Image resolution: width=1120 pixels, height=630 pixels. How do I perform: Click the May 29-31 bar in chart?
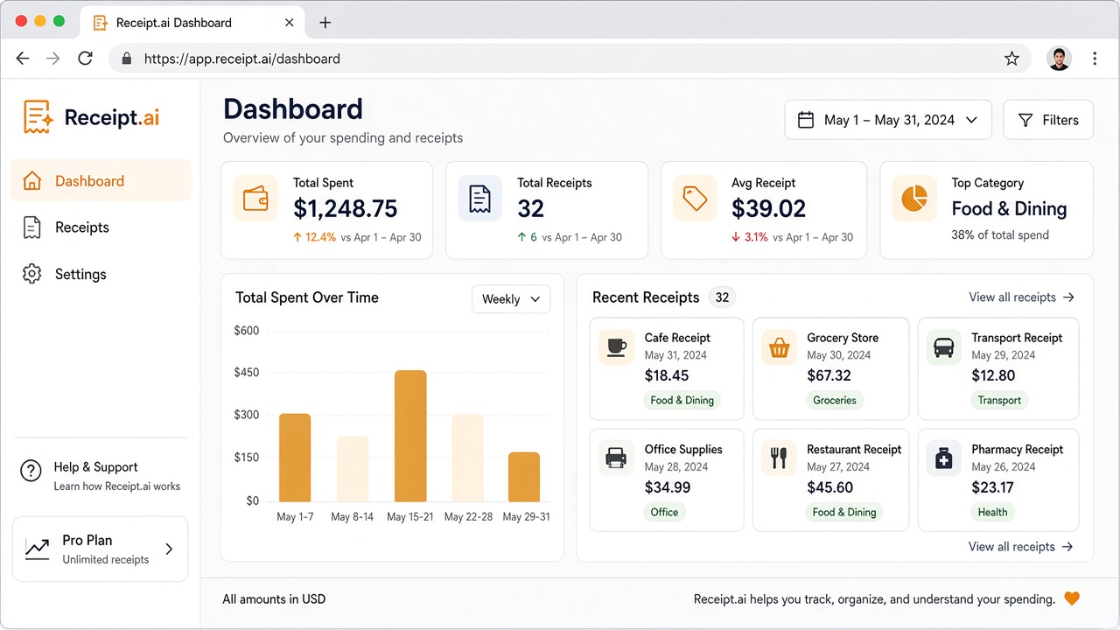[524, 477]
